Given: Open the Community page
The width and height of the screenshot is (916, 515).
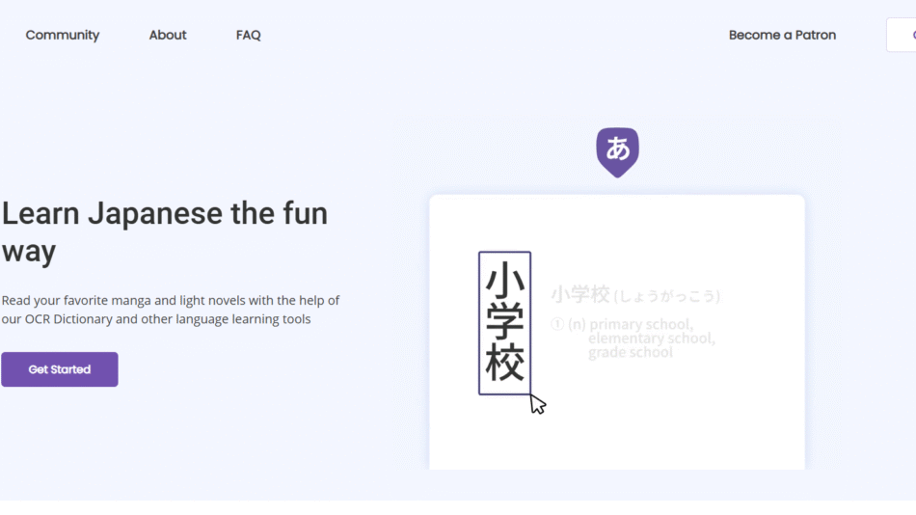Looking at the screenshot, I should click(63, 35).
